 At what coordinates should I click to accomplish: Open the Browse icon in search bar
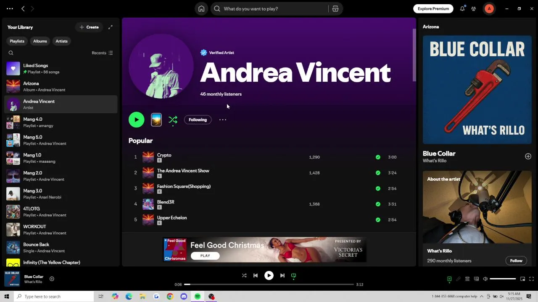click(335, 9)
